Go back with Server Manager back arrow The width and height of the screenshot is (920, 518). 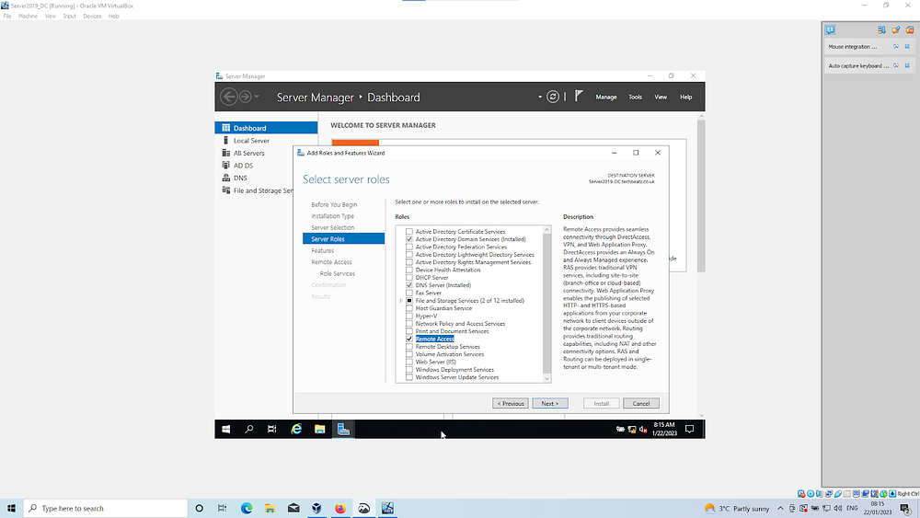(229, 97)
